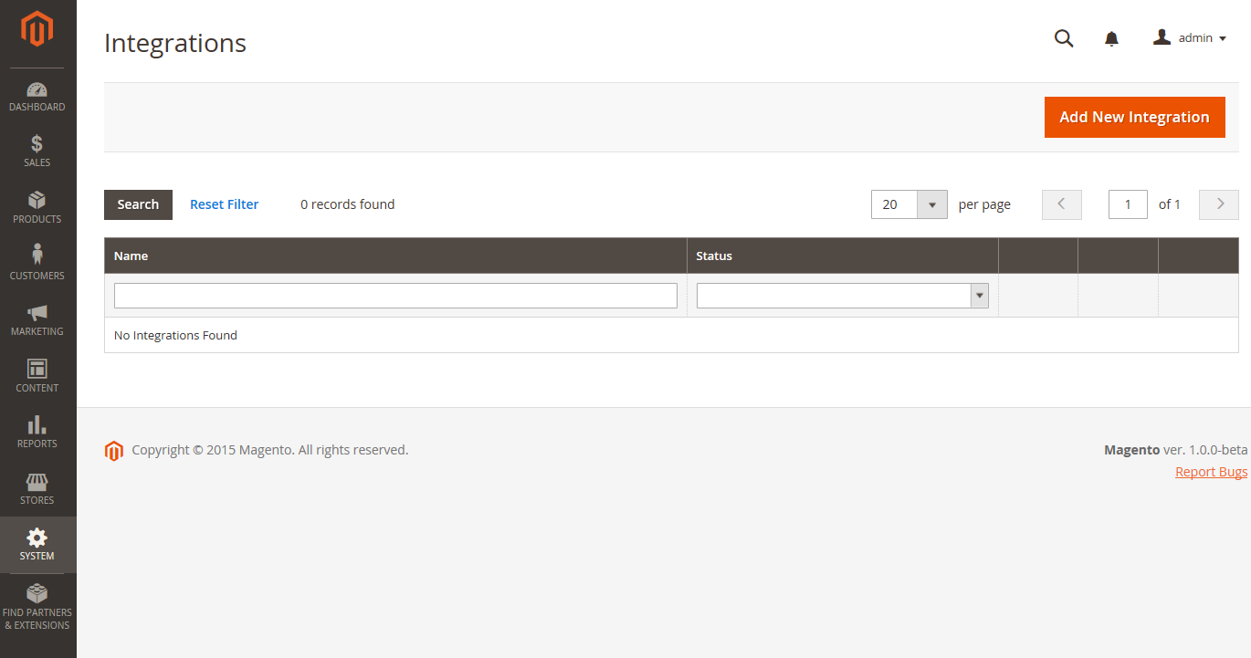Click the Reset Filter link
The image size is (1251, 658).
[224, 204]
